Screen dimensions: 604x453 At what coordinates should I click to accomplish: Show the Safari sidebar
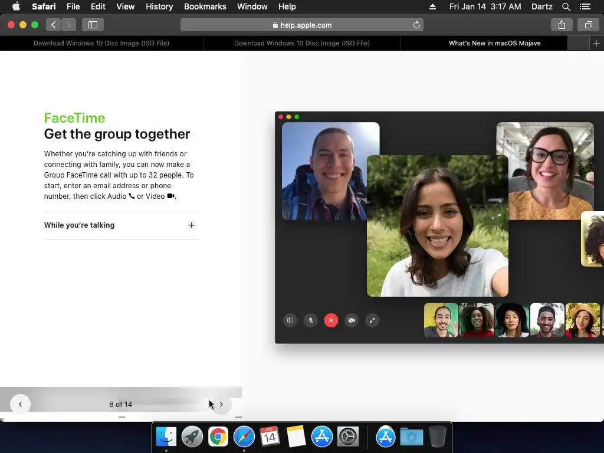click(93, 25)
